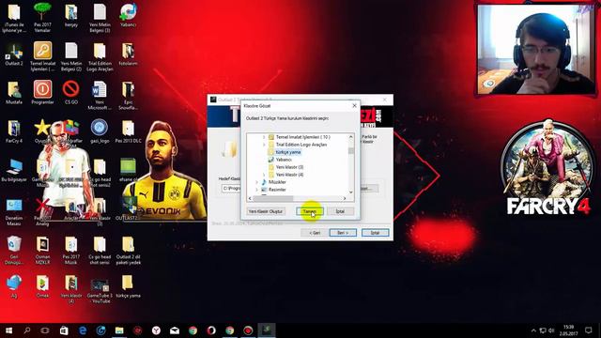This screenshot has width=601, height=338.
Task: Select Trial Edition Logo Araçları in tree
Action: point(301,145)
